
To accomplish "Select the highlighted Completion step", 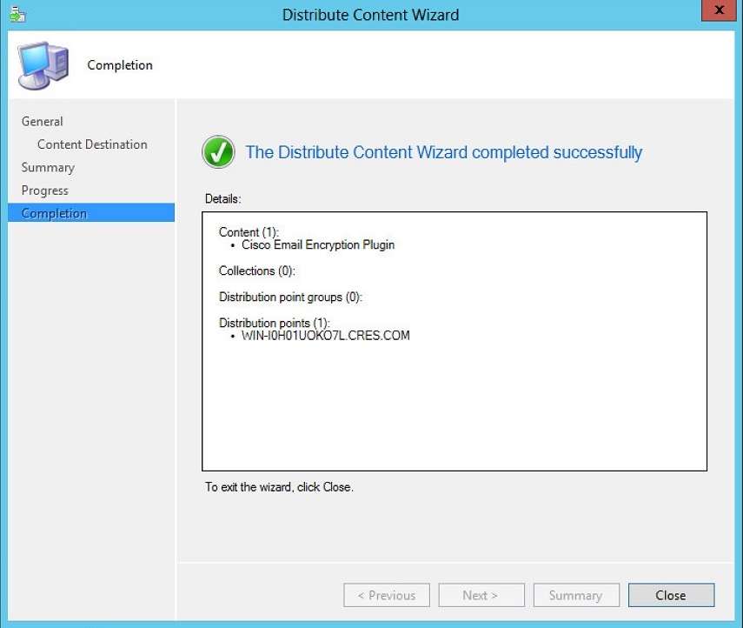I will [53, 212].
